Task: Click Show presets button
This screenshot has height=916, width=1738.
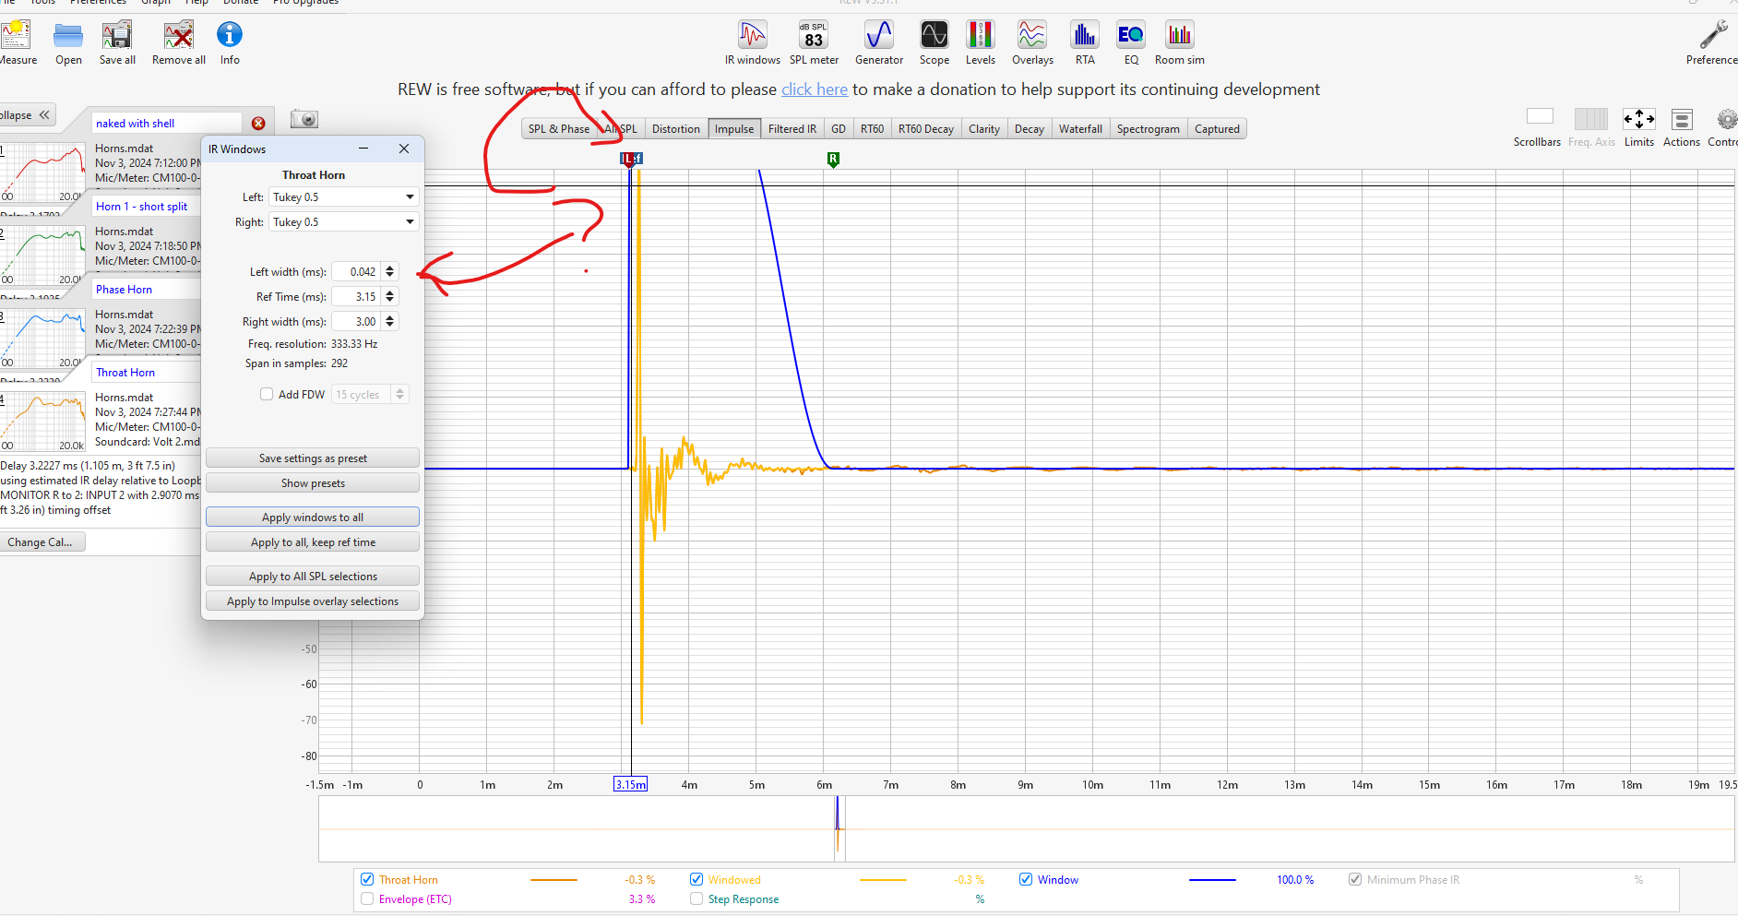Action: pos(313,483)
